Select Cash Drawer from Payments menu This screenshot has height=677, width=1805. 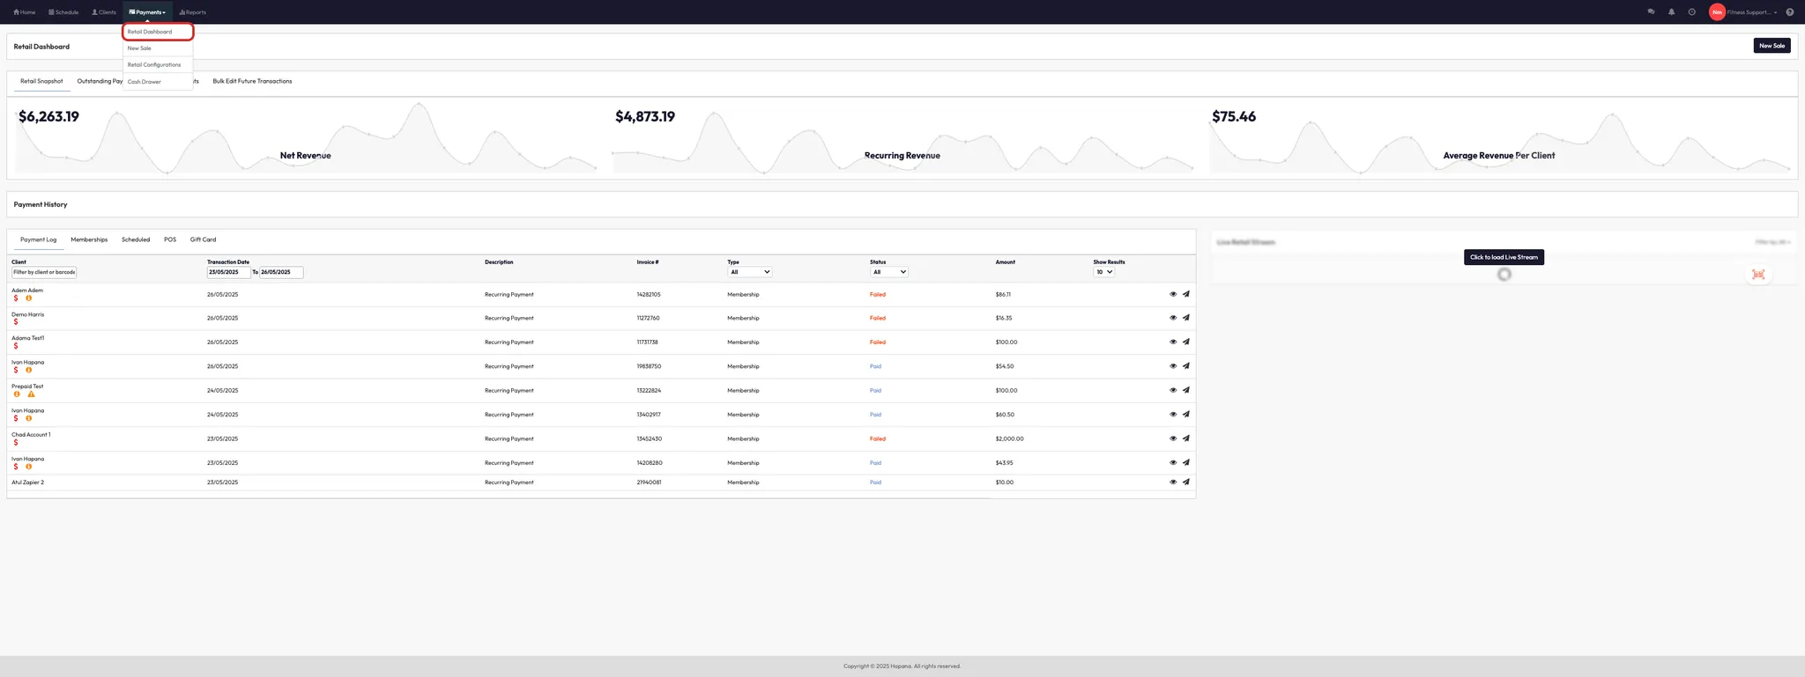tap(145, 82)
